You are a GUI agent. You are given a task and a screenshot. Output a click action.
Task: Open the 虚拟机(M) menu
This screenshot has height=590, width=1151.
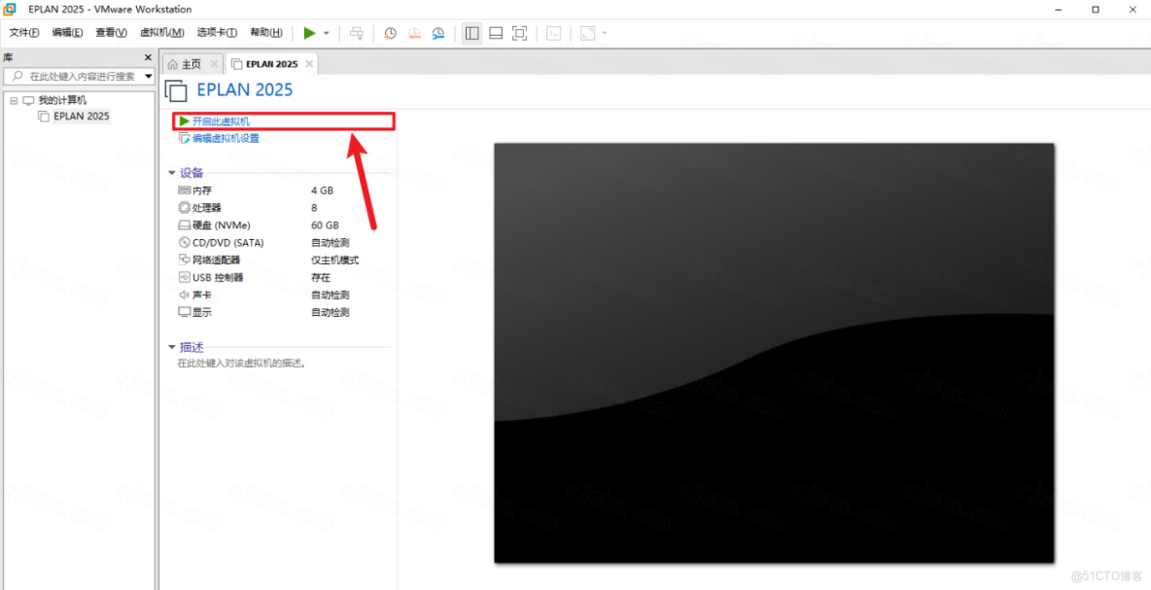click(162, 32)
